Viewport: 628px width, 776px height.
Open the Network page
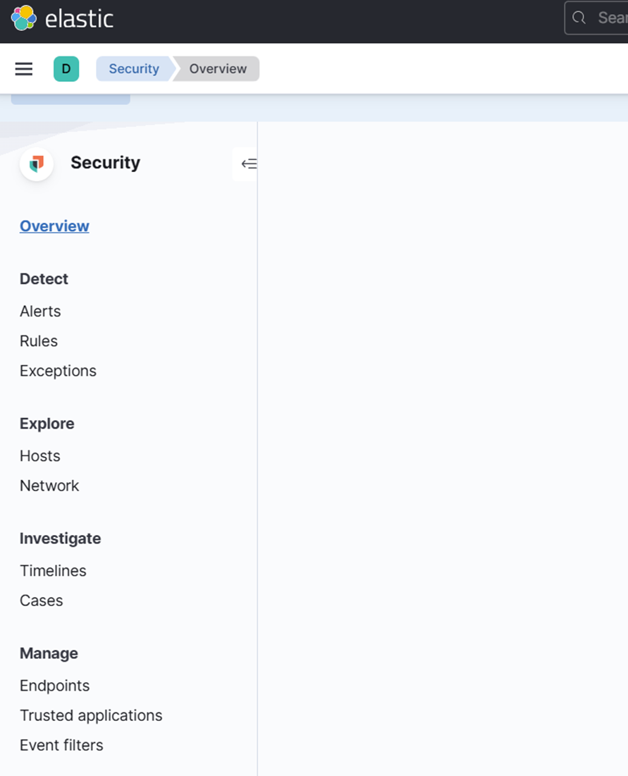coord(49,486)
